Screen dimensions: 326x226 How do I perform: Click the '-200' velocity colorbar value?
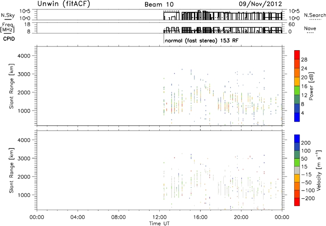coord(308,198)
